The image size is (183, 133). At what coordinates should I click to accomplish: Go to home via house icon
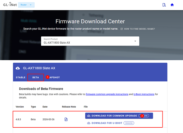pyautogui.click(x=172, y=5)
